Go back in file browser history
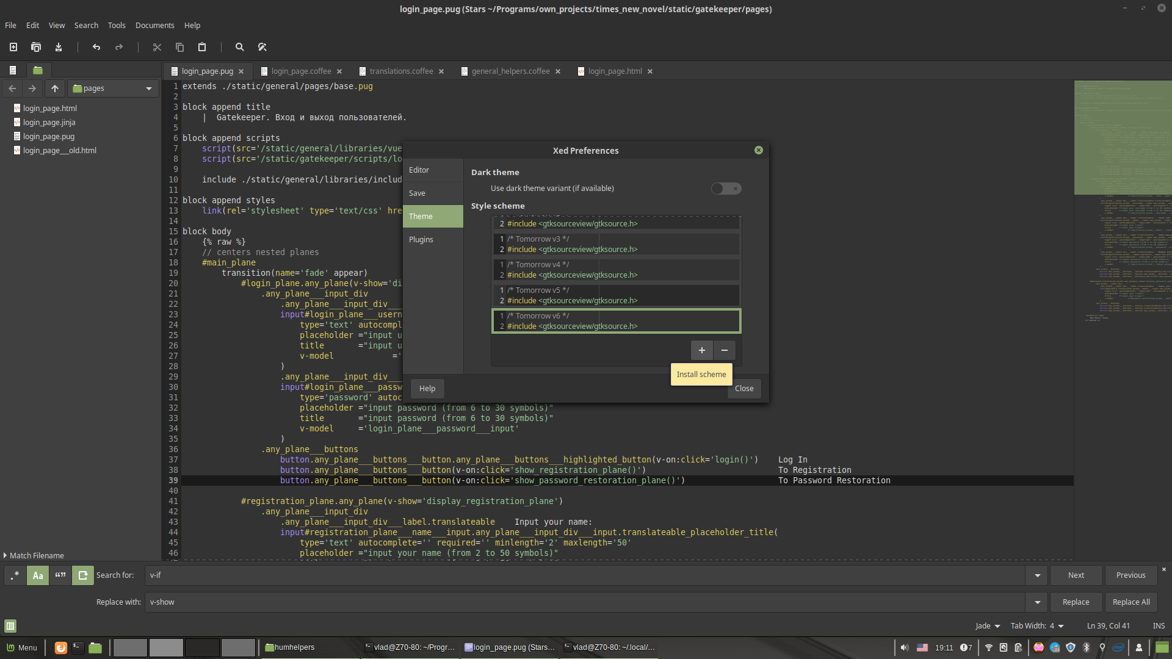This screenshot has width=1172, height=659. (12, 88)
